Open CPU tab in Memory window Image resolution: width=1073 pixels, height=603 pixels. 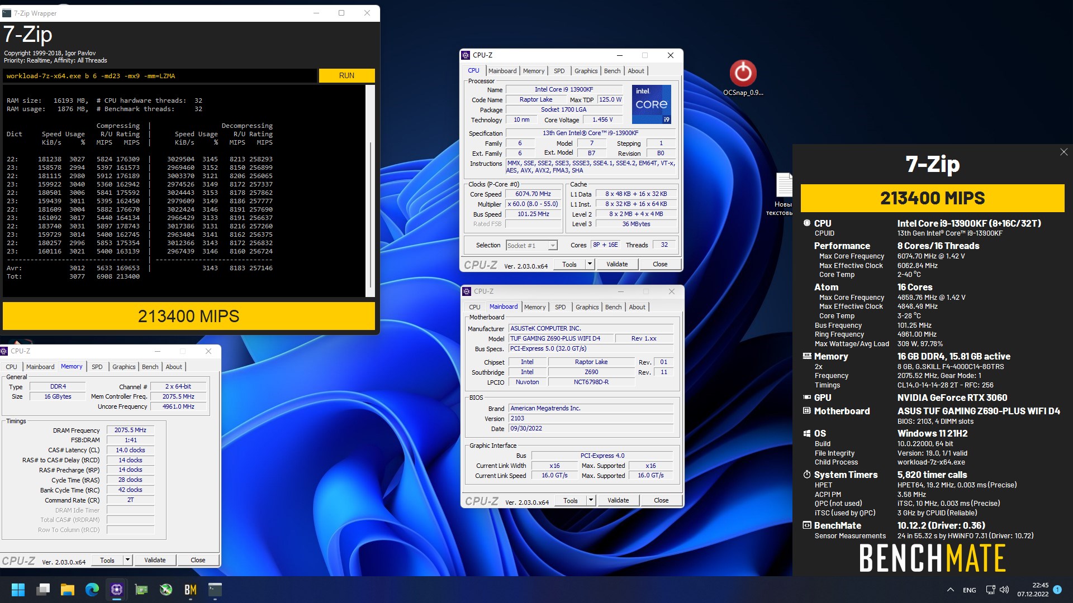(x=11, y=367)
